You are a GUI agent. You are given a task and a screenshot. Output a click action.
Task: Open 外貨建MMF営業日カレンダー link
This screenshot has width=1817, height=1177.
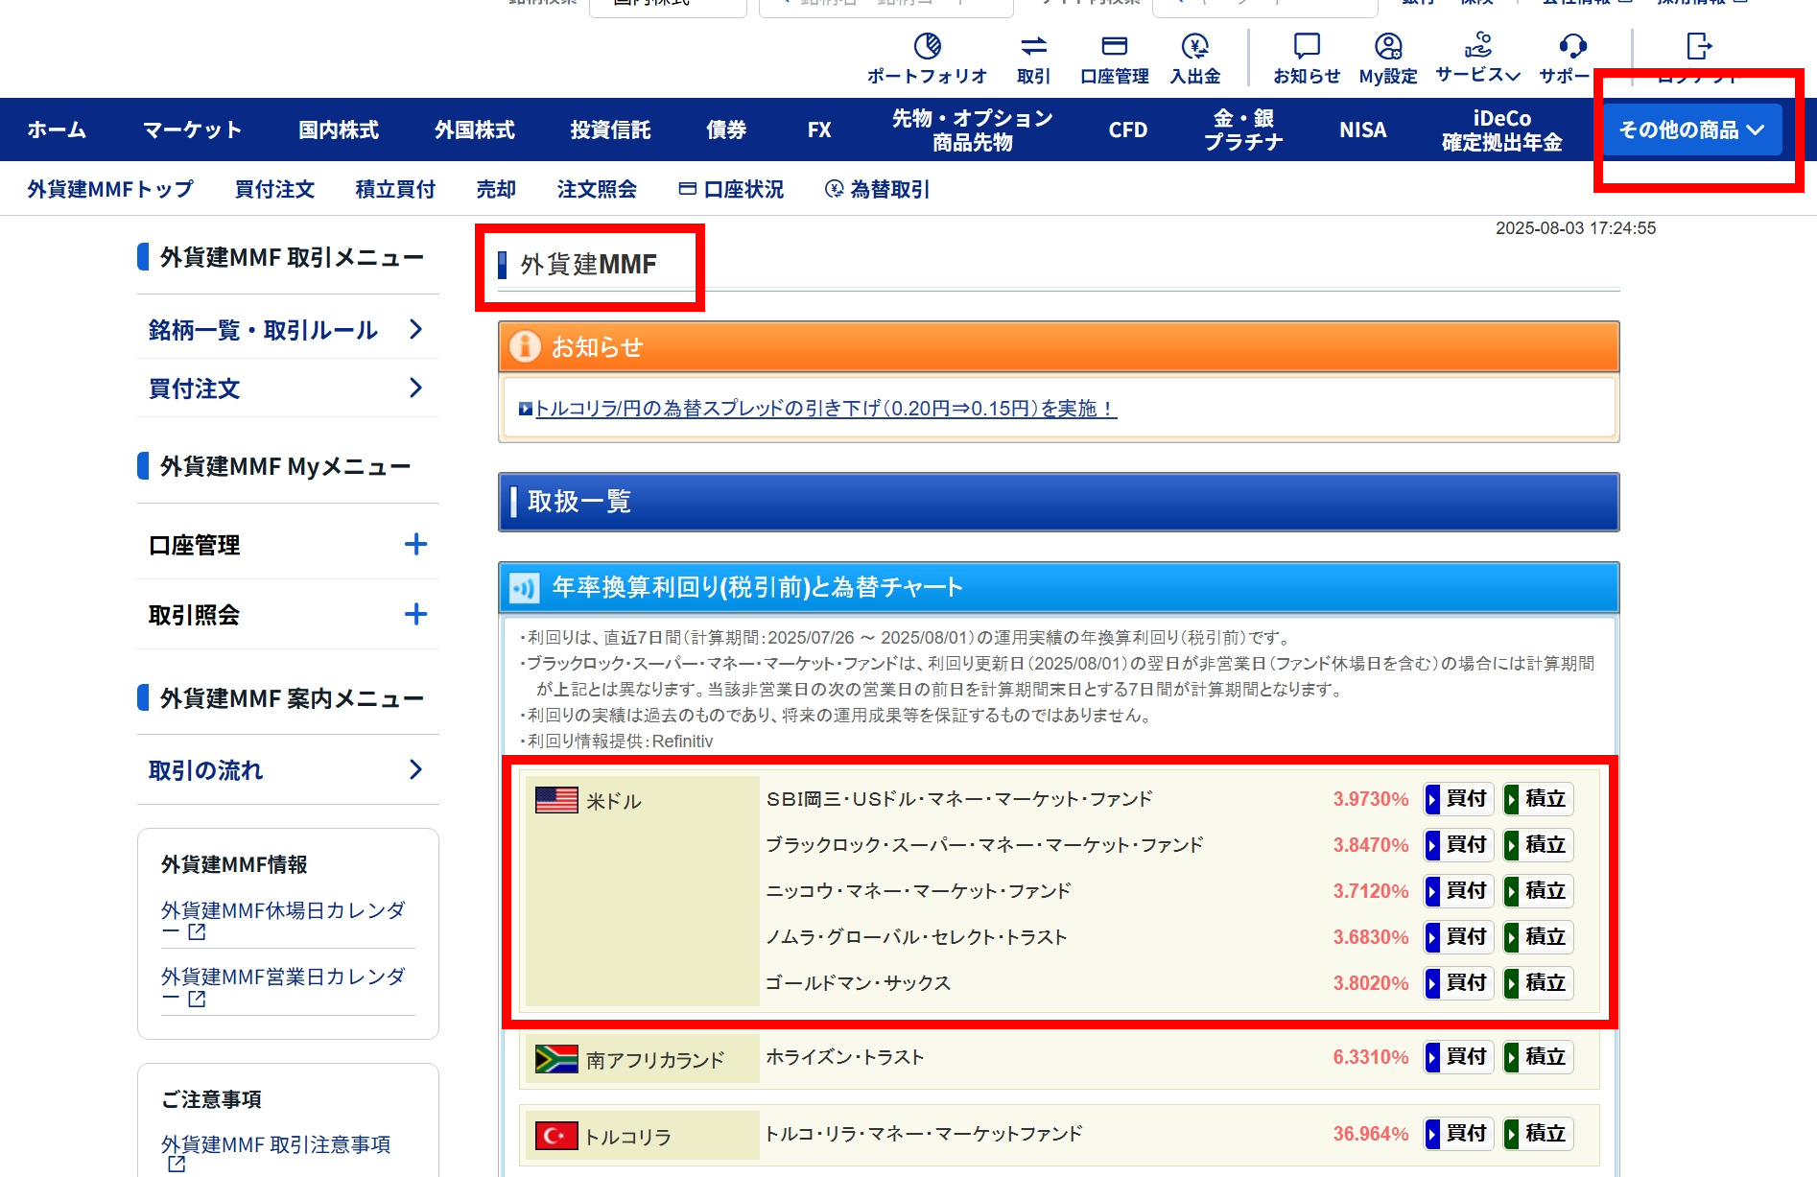(283, 987)
